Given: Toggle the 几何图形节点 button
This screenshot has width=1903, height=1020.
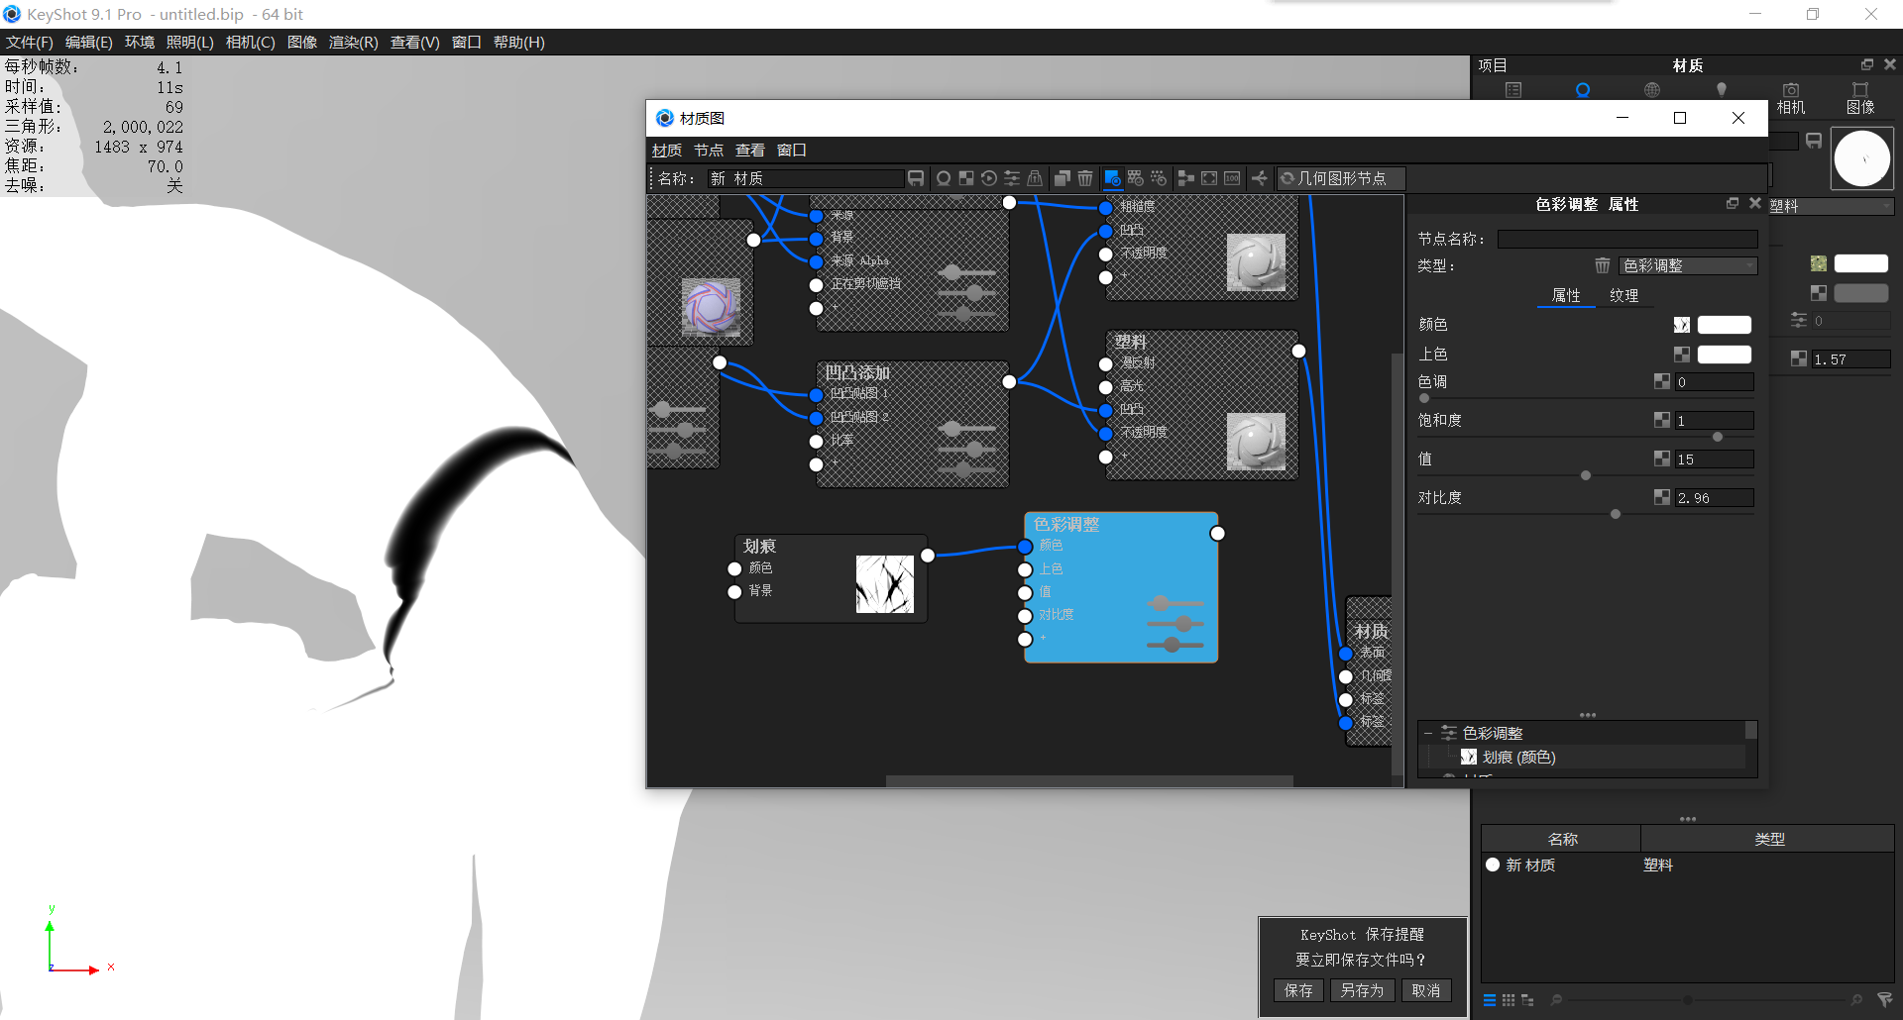Looking at the screenshot, I should (x=1340, y=178).
